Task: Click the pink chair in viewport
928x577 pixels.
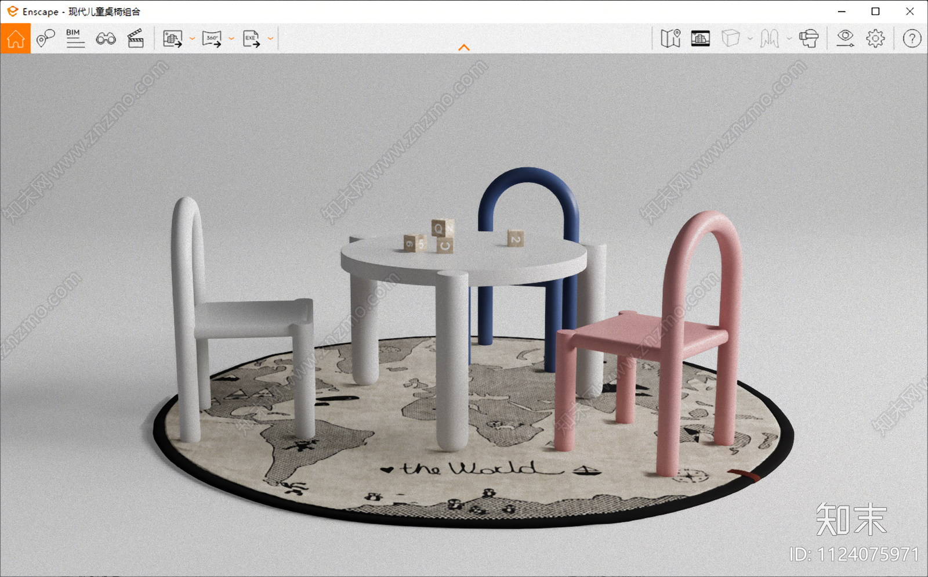Action: (650, 342)
